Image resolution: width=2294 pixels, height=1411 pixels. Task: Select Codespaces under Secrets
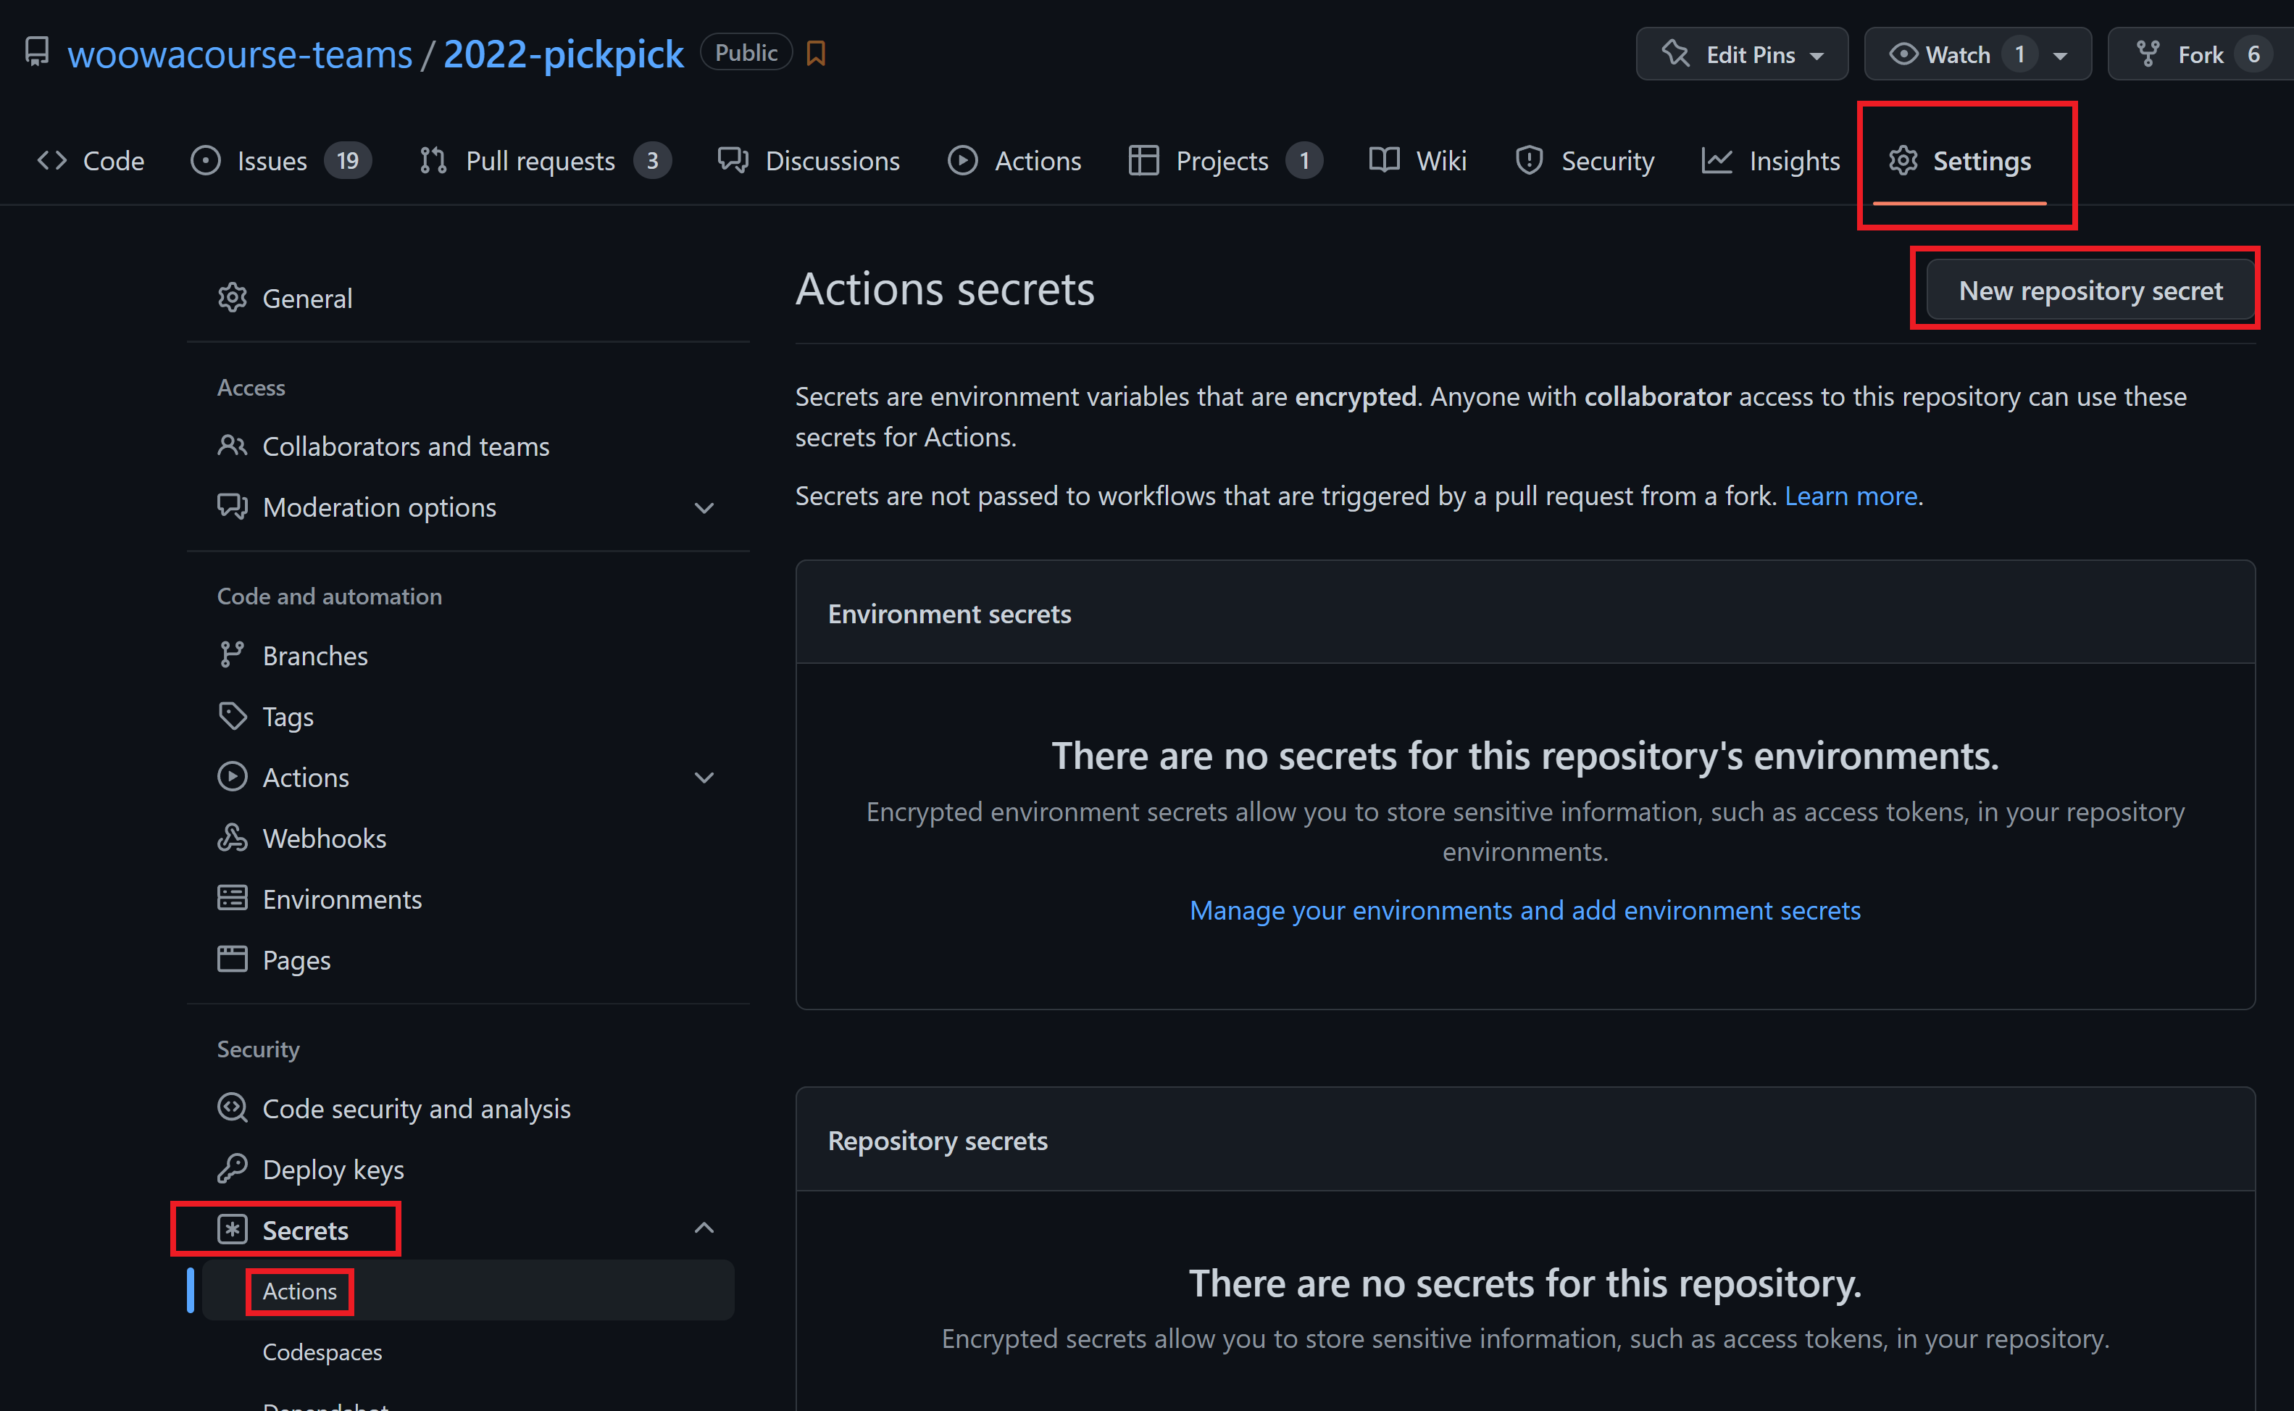point(322,1352)
